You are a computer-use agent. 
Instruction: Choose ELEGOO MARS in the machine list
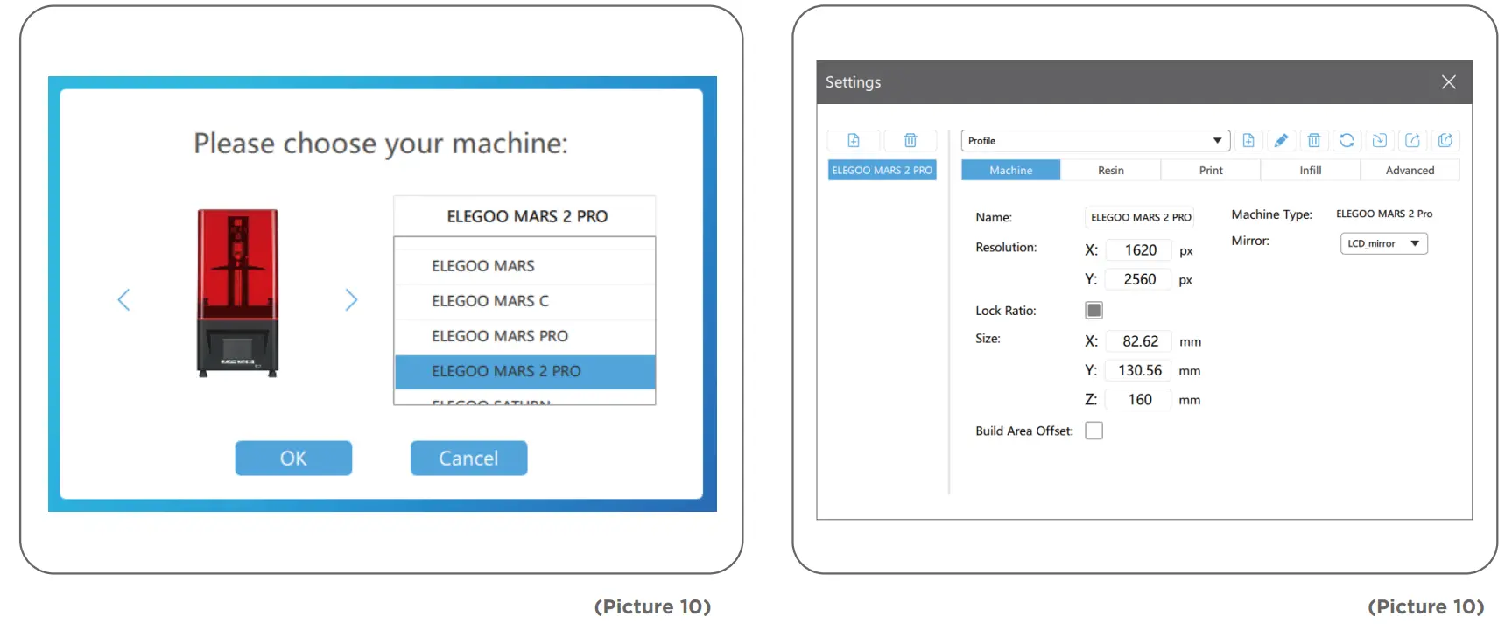click(x=524, y=266)
